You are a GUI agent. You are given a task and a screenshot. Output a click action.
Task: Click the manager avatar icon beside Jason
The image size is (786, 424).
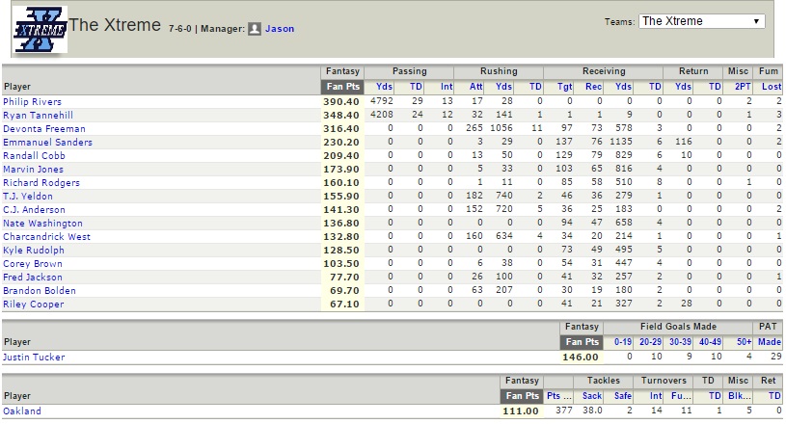[255, 29]
